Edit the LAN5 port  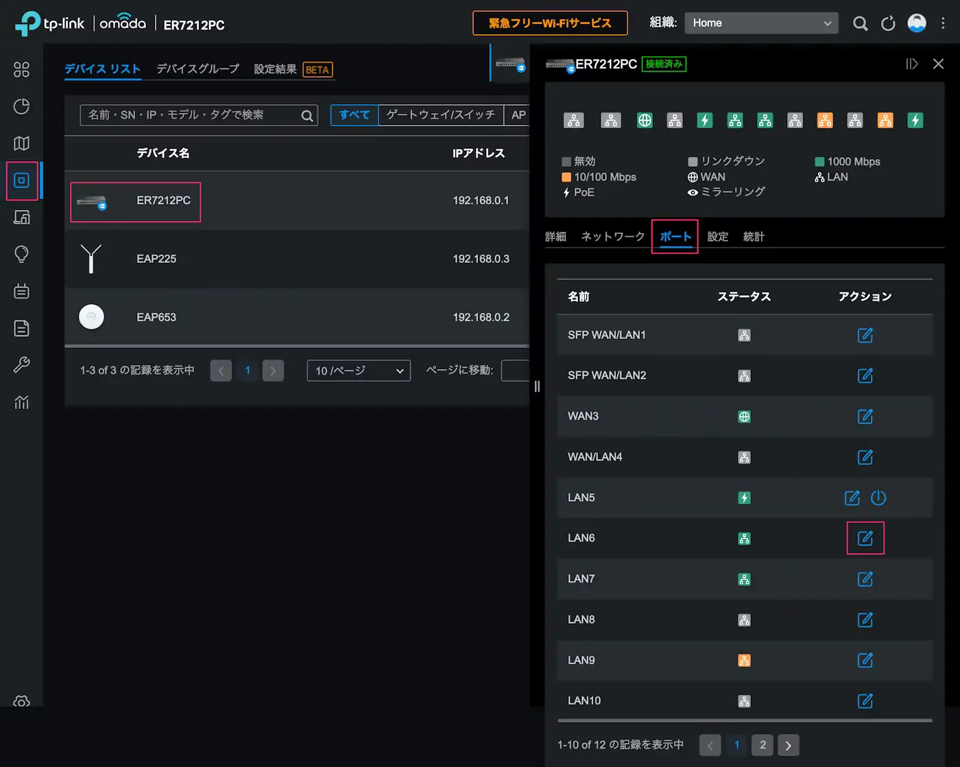852,497
